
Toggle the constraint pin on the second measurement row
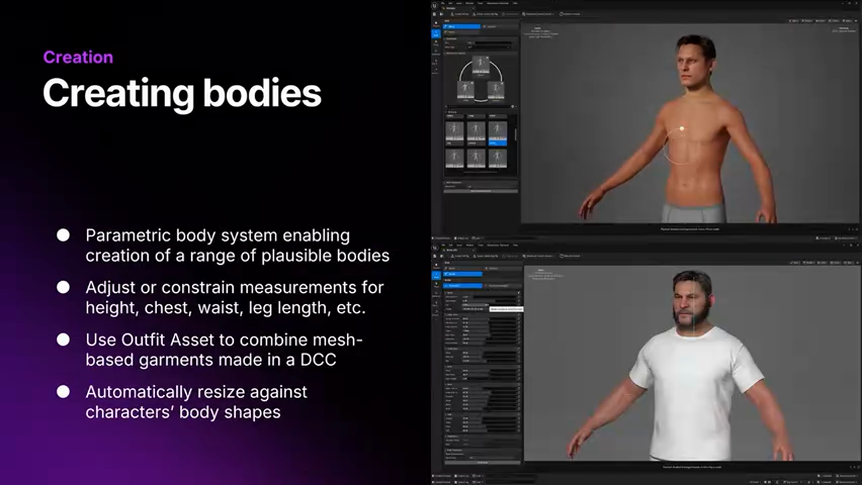click(x=518, y=301)
